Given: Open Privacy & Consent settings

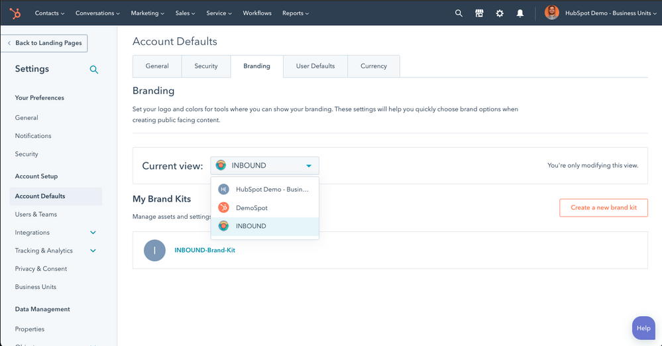Looking at the screenshot, I should pos(41,269).
